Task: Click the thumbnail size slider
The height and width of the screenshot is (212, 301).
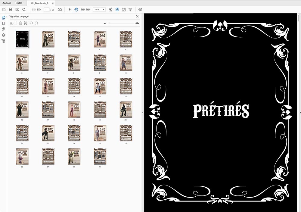Action: [x=109, y=23]
